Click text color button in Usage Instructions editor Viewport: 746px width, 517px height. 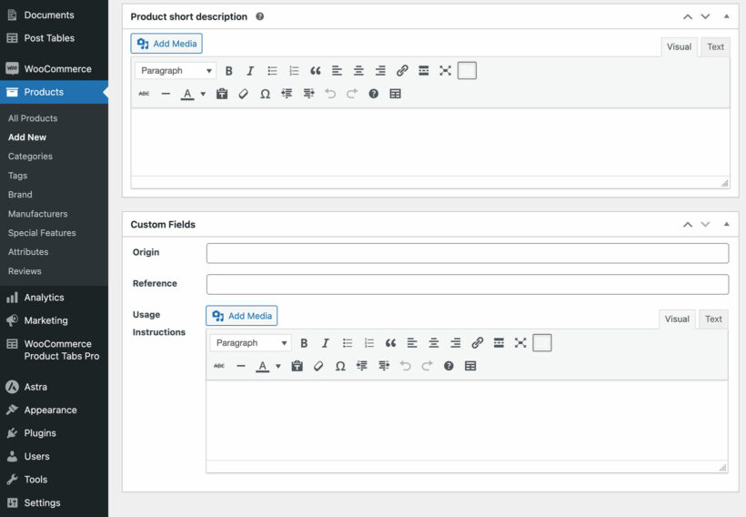[263, 366]
